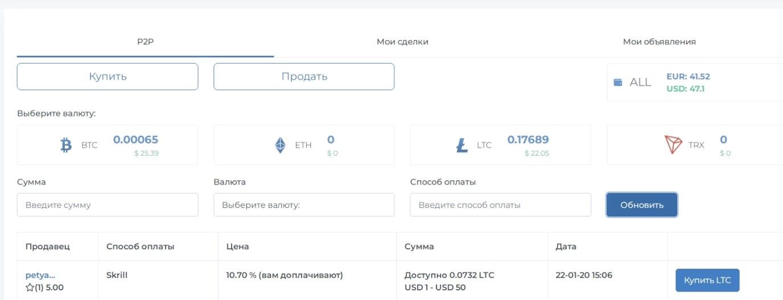Screen dimensions: 783x300
Task: Click the Bitcoin BTC icon
Action: [x=66, y=145]
